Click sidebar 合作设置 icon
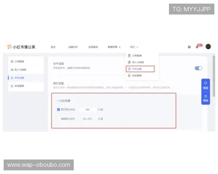The image size is (218, 174). pos(12,78)
